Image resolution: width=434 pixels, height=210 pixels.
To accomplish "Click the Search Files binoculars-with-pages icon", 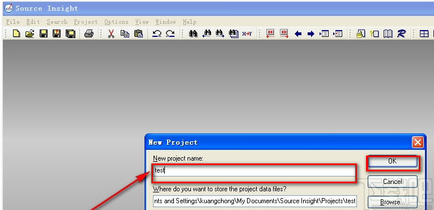I will pos(233,34).
